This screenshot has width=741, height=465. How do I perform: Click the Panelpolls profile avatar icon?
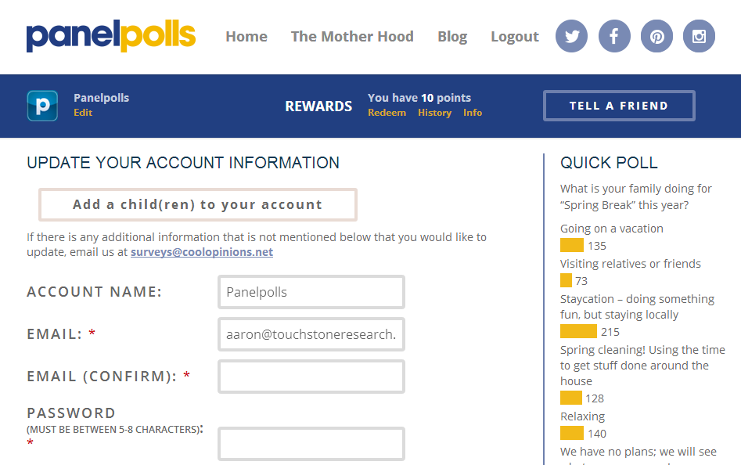[x=42, y=106]
